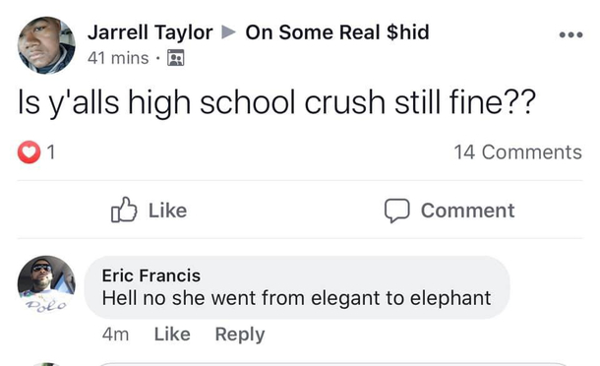
Task: Click the 41 mins post timestamp
Action: pyautogui.click(x=118, y=58)
